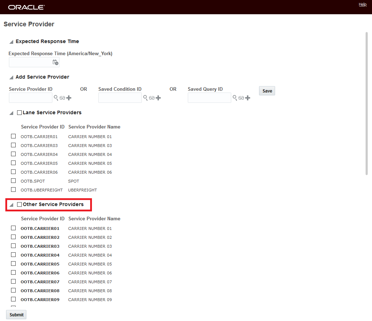Click the Submit button

click(16, 315)
